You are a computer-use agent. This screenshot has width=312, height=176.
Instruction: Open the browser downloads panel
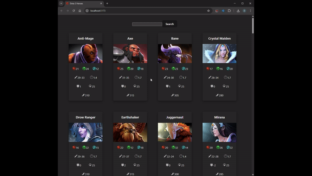tap(238, 11)
